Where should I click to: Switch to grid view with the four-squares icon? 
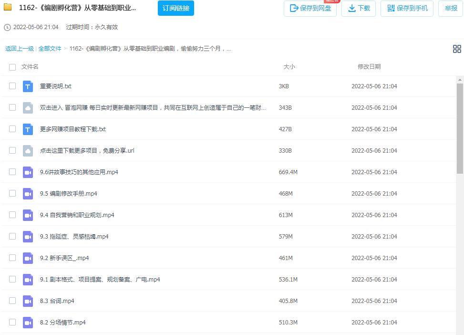click(x=457, y=49)
